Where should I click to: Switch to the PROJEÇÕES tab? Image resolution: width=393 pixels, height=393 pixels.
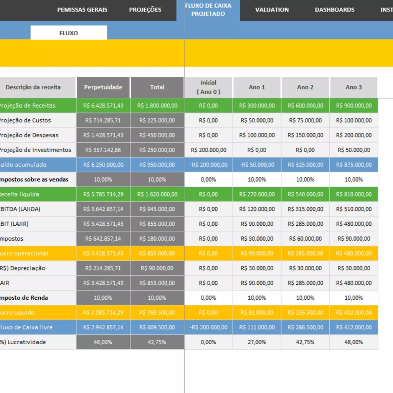click(145, 10)
